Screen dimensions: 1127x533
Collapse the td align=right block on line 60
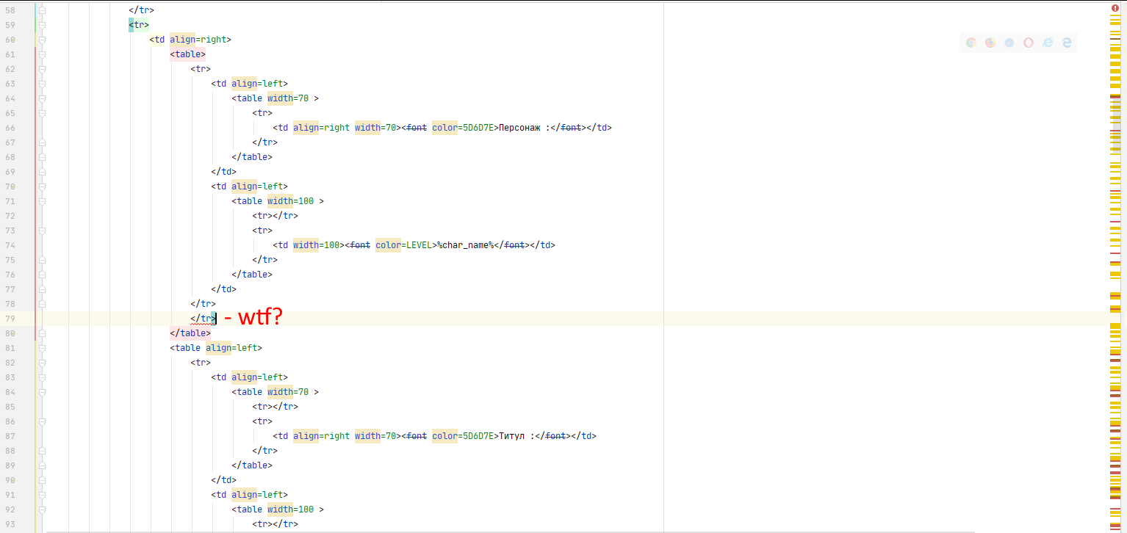[x=42, y=40]
